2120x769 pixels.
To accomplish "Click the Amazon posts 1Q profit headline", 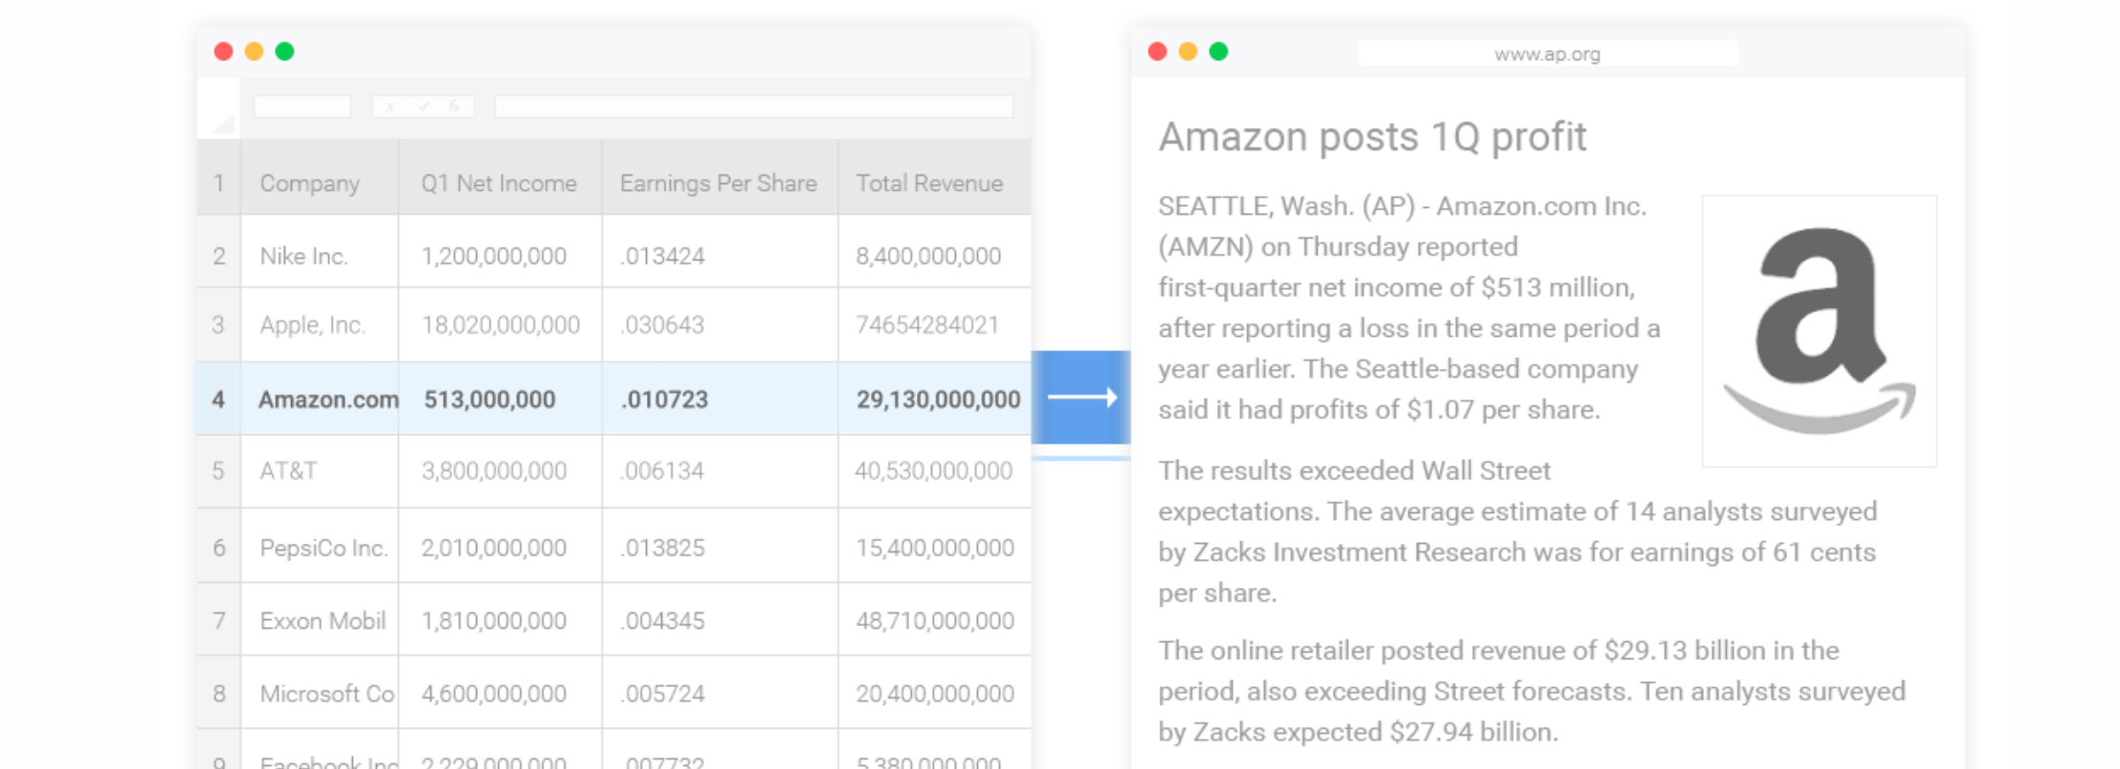I will click(1372, 136).
